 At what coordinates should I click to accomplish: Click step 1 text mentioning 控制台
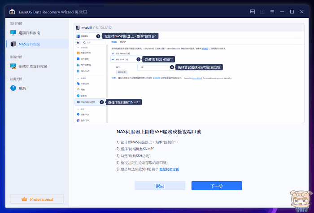(x=147, y=142)
